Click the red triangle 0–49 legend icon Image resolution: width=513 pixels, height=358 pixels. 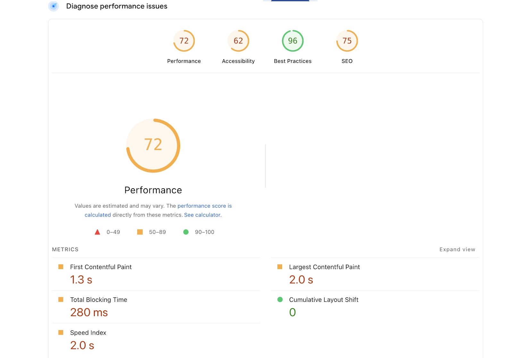pos(97,232)
